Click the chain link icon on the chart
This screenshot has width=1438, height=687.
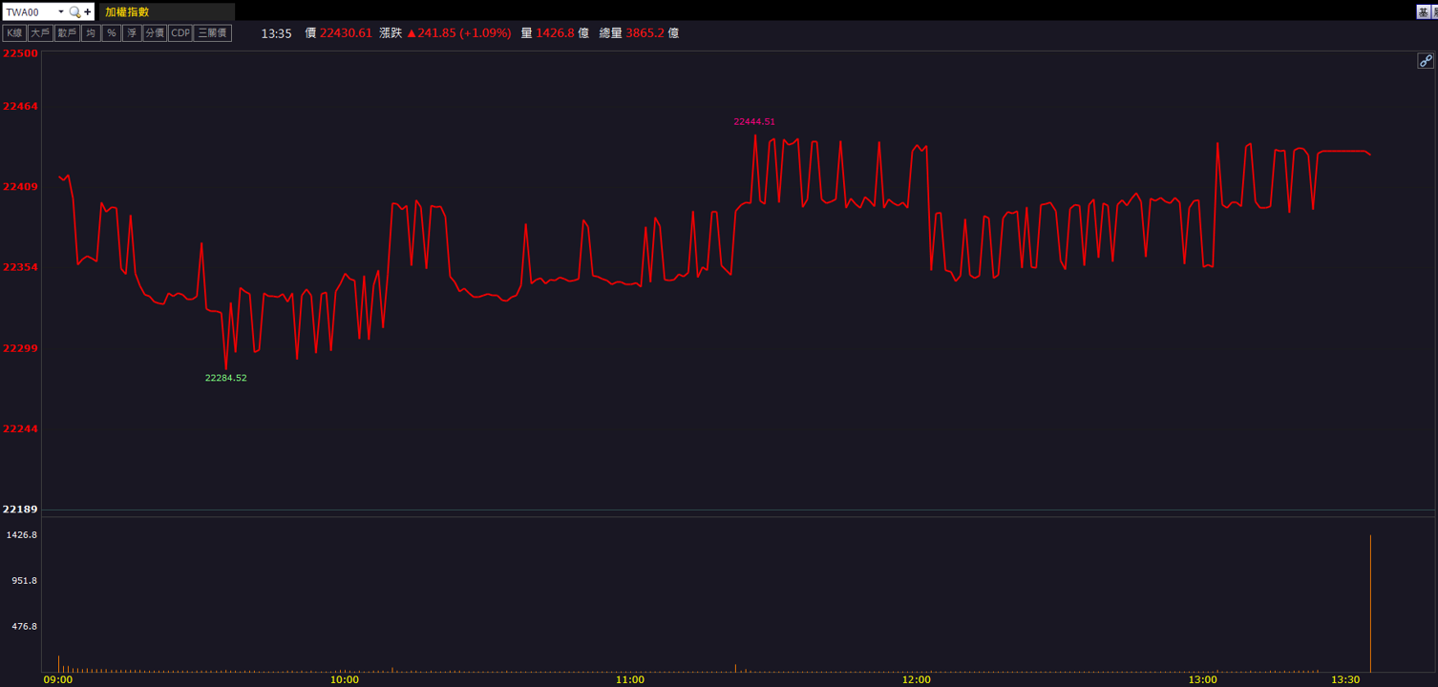(1426, 61)
